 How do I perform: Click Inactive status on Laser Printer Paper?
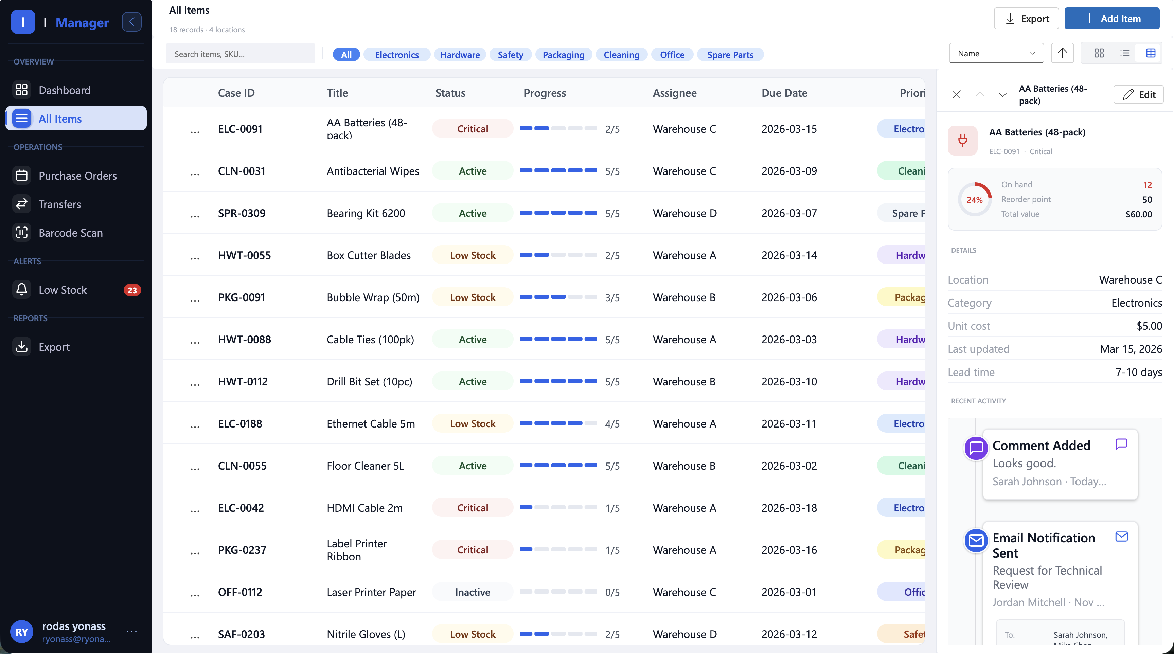473,592
